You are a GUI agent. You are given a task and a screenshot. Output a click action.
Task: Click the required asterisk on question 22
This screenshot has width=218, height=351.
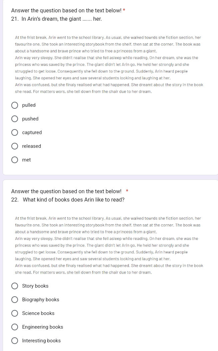[127, 191]
